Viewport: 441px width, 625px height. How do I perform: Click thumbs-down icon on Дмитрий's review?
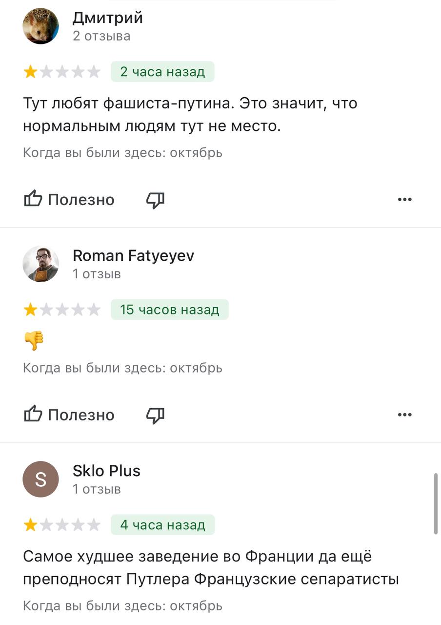pos(155,200)
